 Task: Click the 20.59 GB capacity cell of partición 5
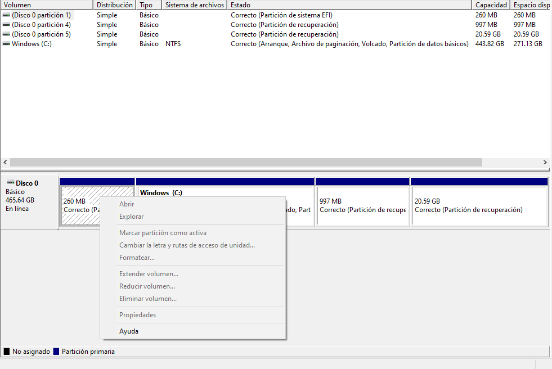pyautogui.click(x=488, y=34)
